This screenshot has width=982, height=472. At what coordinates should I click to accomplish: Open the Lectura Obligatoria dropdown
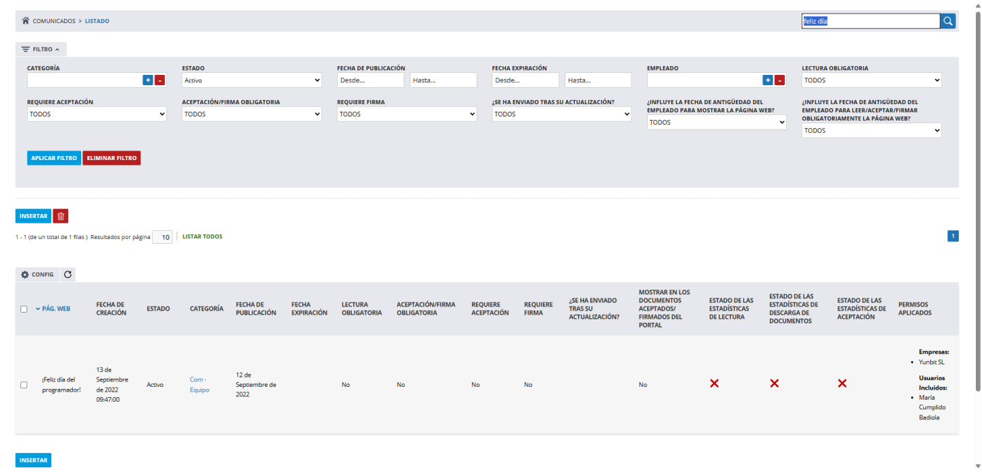(871, 80)
